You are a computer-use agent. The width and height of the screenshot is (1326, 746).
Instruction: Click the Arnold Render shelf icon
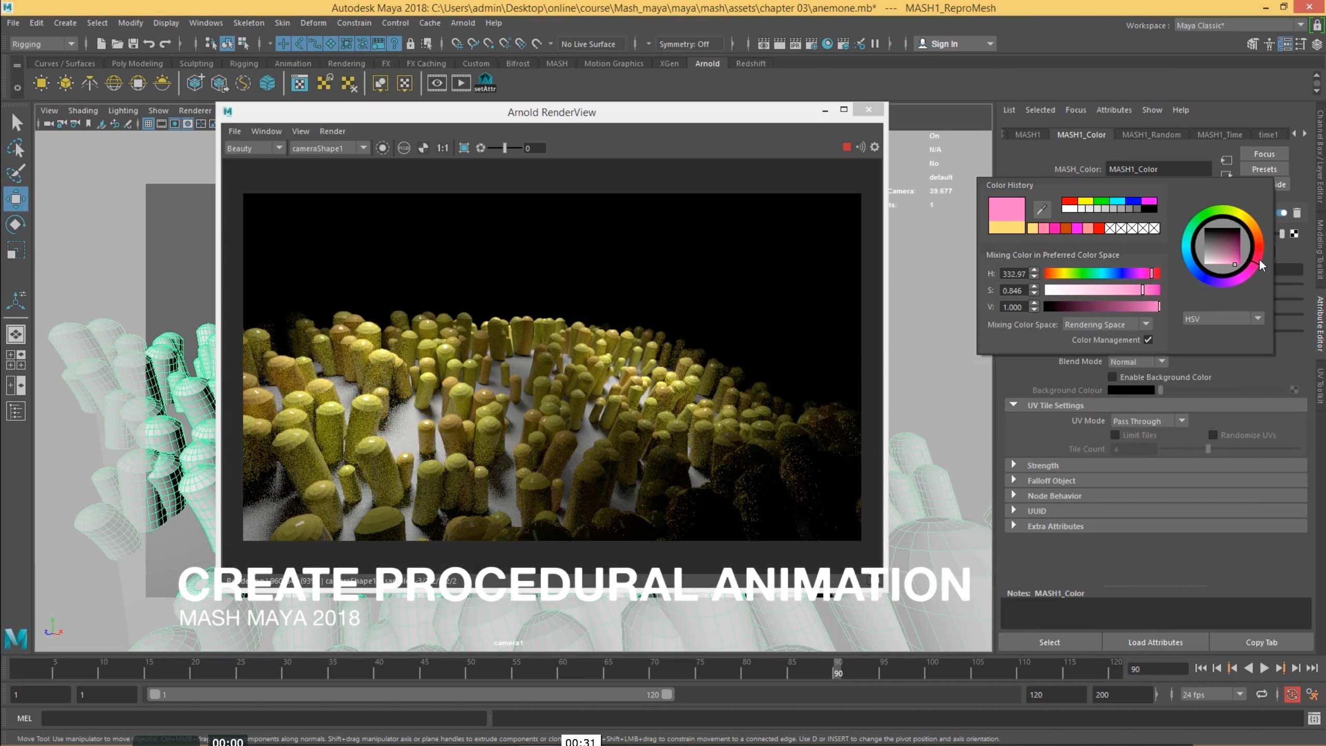click(x=460, y=83)
